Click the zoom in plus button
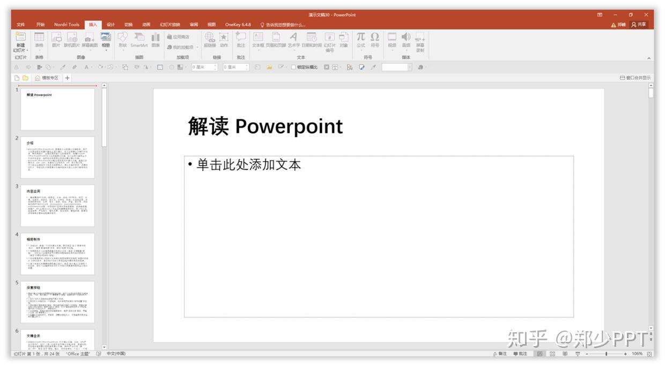The image size is (665, 366). 625,354
